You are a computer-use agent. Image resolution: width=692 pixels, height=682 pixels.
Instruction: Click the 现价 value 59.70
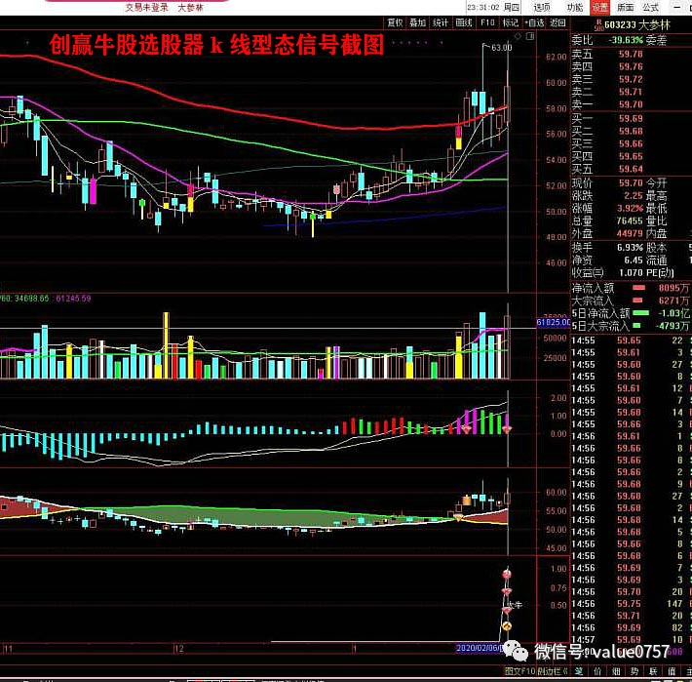pyautogui.click(x=631, y=182)
